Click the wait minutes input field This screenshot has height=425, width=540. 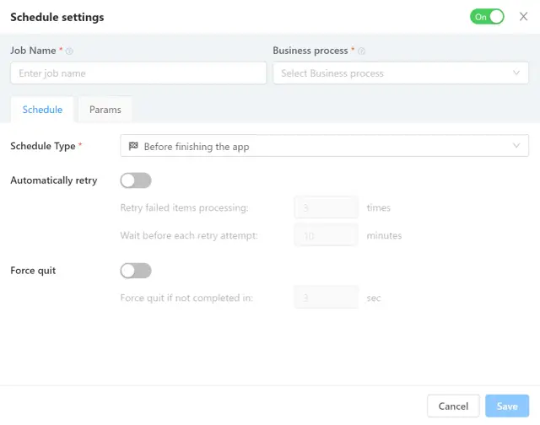(327, 236)
